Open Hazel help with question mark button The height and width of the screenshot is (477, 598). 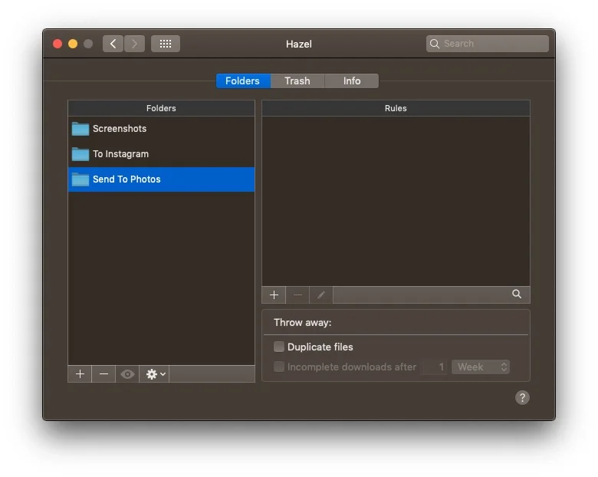click(522, 397)
